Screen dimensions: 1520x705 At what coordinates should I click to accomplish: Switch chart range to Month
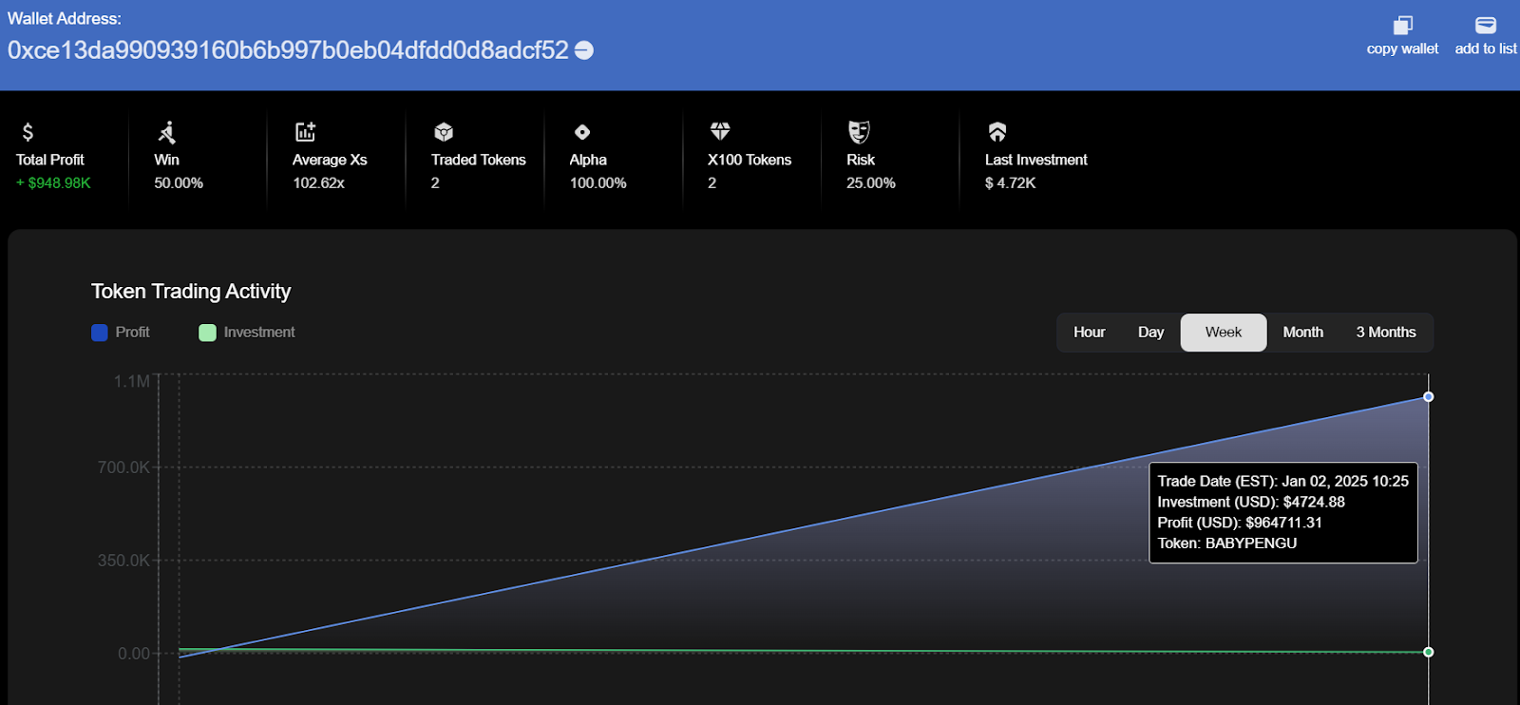tap(1302, 333)
